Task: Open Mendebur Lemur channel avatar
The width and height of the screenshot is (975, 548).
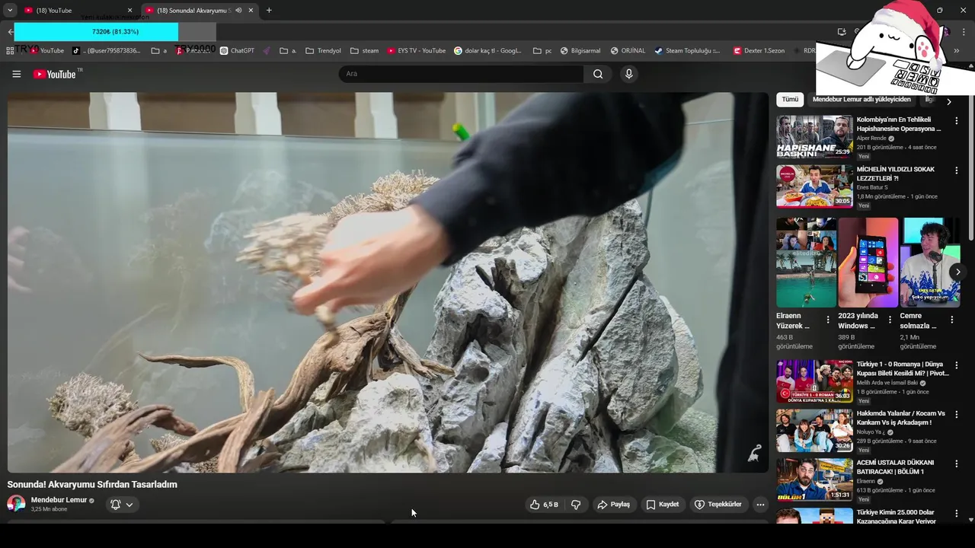Action: 16,504
